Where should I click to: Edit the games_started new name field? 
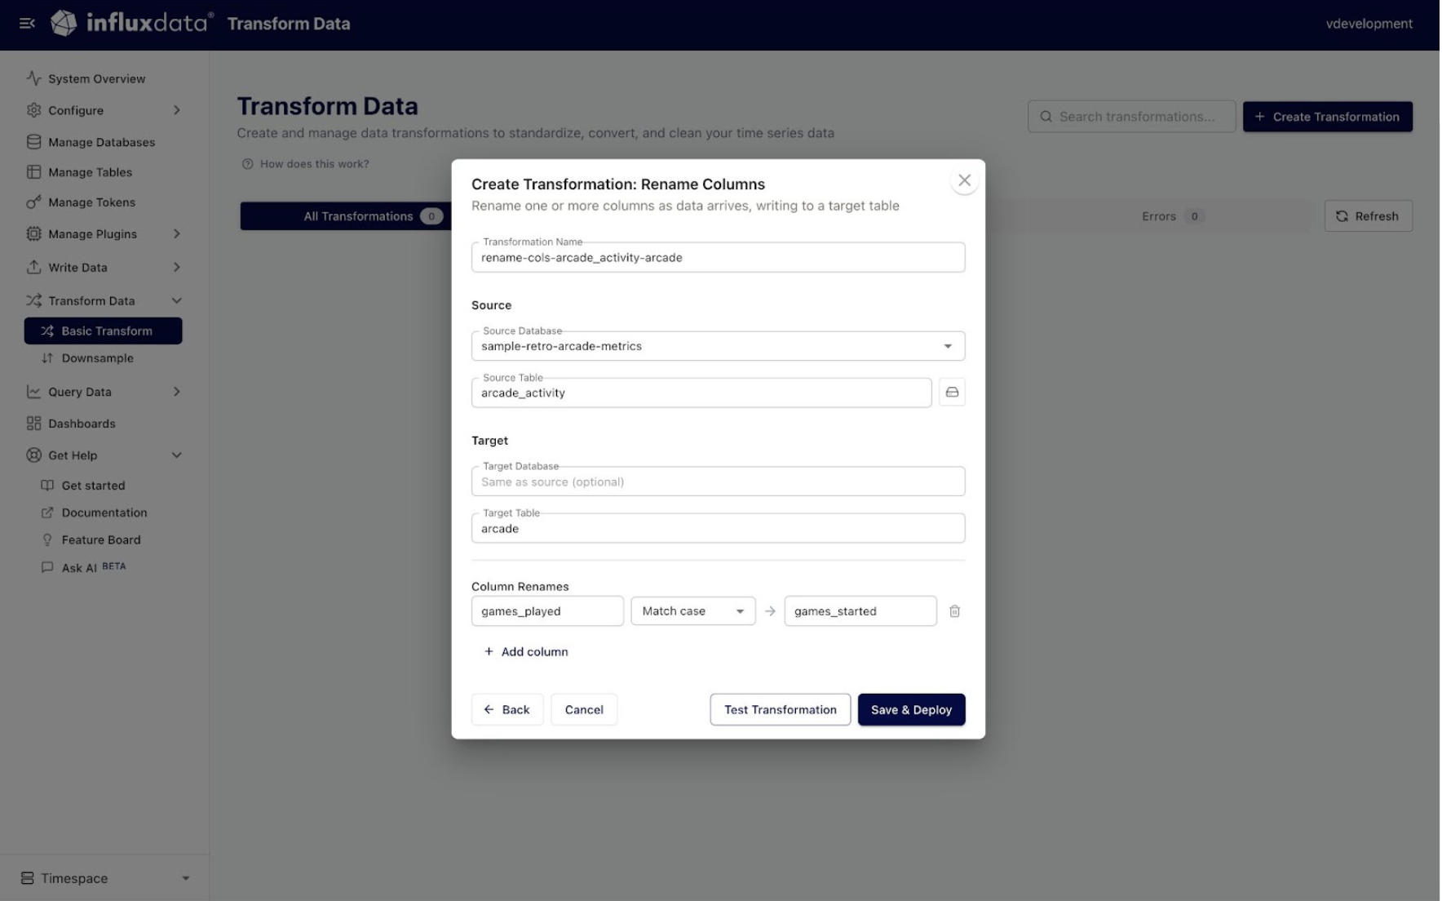pos(860,611)
